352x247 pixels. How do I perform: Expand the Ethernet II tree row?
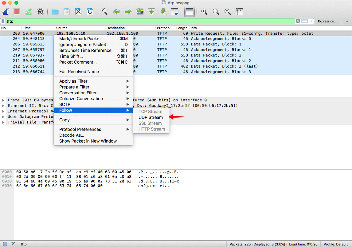click(x=3, y=106)
